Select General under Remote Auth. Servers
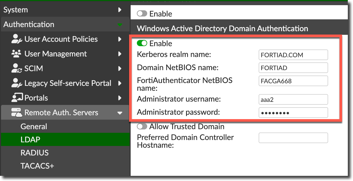The height and width of the screenshot is (181, 353). pos(65,126)
